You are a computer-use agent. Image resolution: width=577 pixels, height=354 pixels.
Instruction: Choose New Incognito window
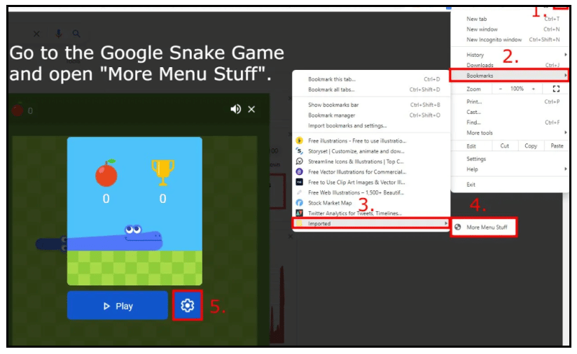[494, 40]
